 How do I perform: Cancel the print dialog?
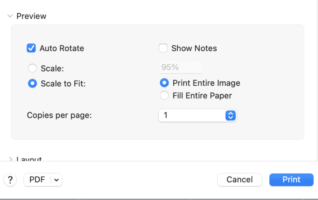coord(239,180)
